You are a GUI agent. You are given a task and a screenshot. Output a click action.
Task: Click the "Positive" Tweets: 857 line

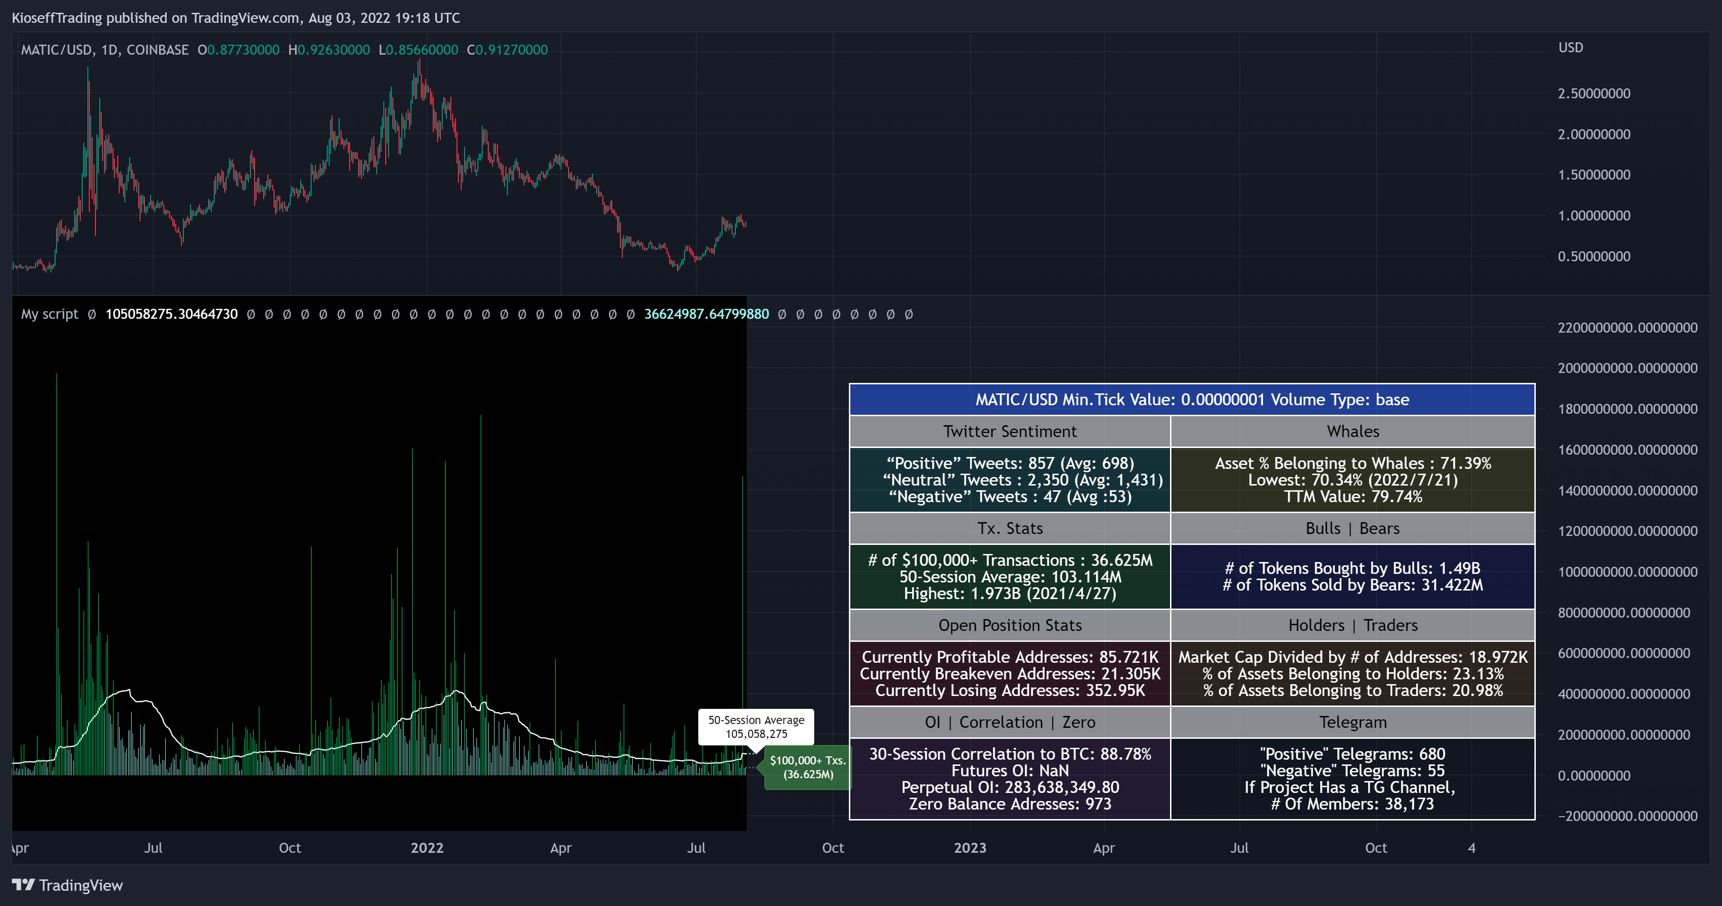[1010, 463]
